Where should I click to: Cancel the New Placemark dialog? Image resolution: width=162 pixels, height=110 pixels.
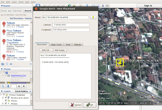pyautogui.click(x=75, y=105)
